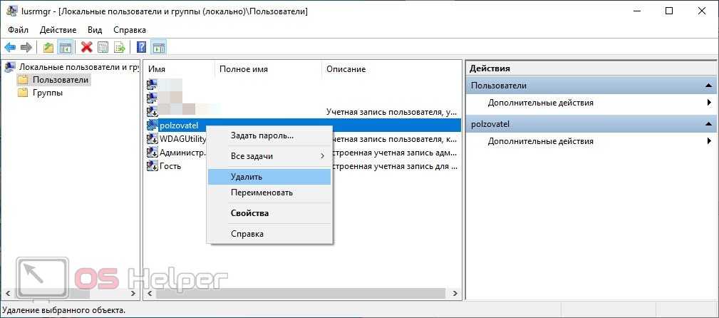Choose Удалить in the context menu
Screen dimensions: 719x318
pyautogui.click(x=269, y=177)
